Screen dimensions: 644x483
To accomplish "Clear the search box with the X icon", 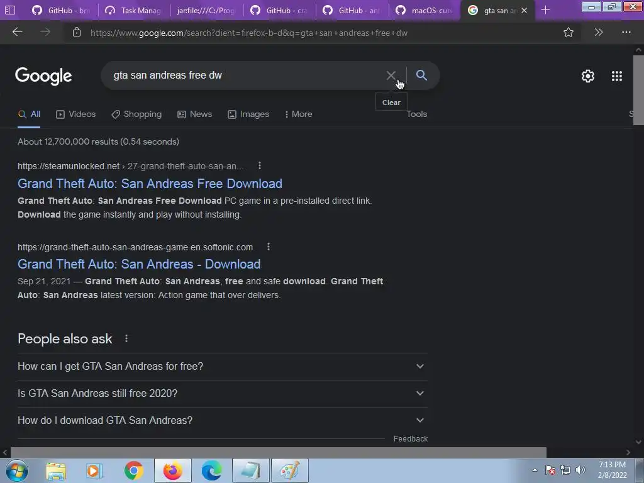I will (391, 75).
